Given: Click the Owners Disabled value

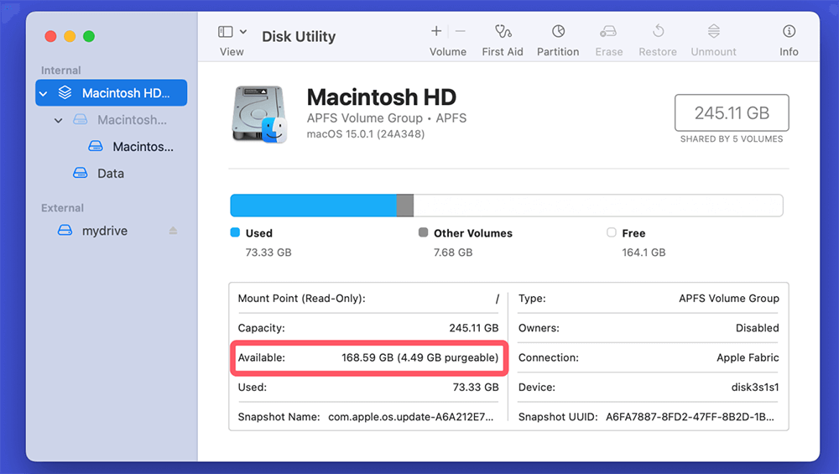Looking at the screenshot, I should tap(757, 328).
